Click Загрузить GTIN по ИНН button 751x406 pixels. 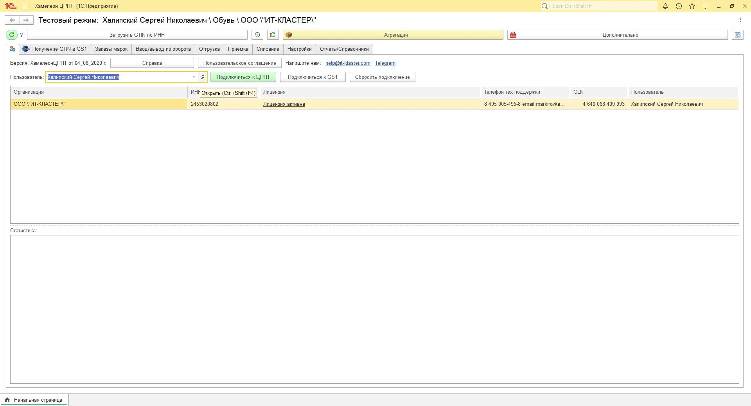[x=137, y=35]
